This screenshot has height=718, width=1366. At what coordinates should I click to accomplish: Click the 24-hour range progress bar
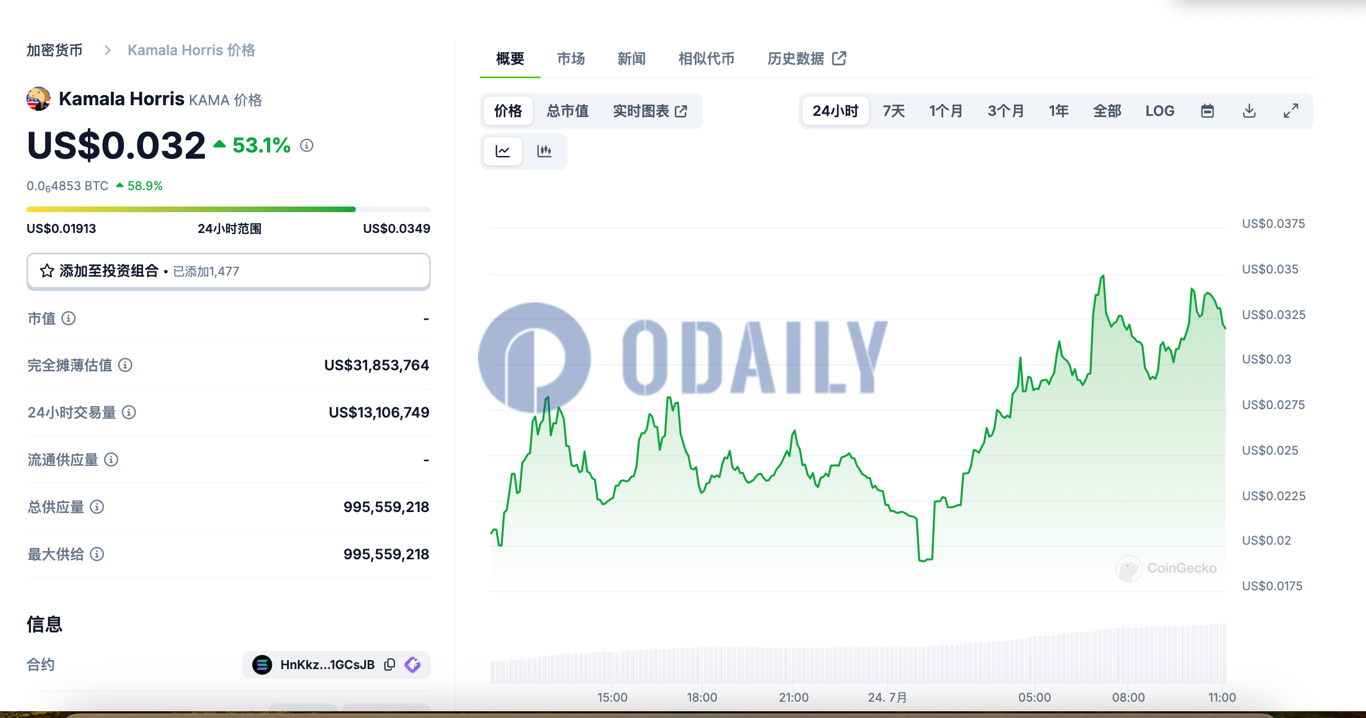pos(229,209)
